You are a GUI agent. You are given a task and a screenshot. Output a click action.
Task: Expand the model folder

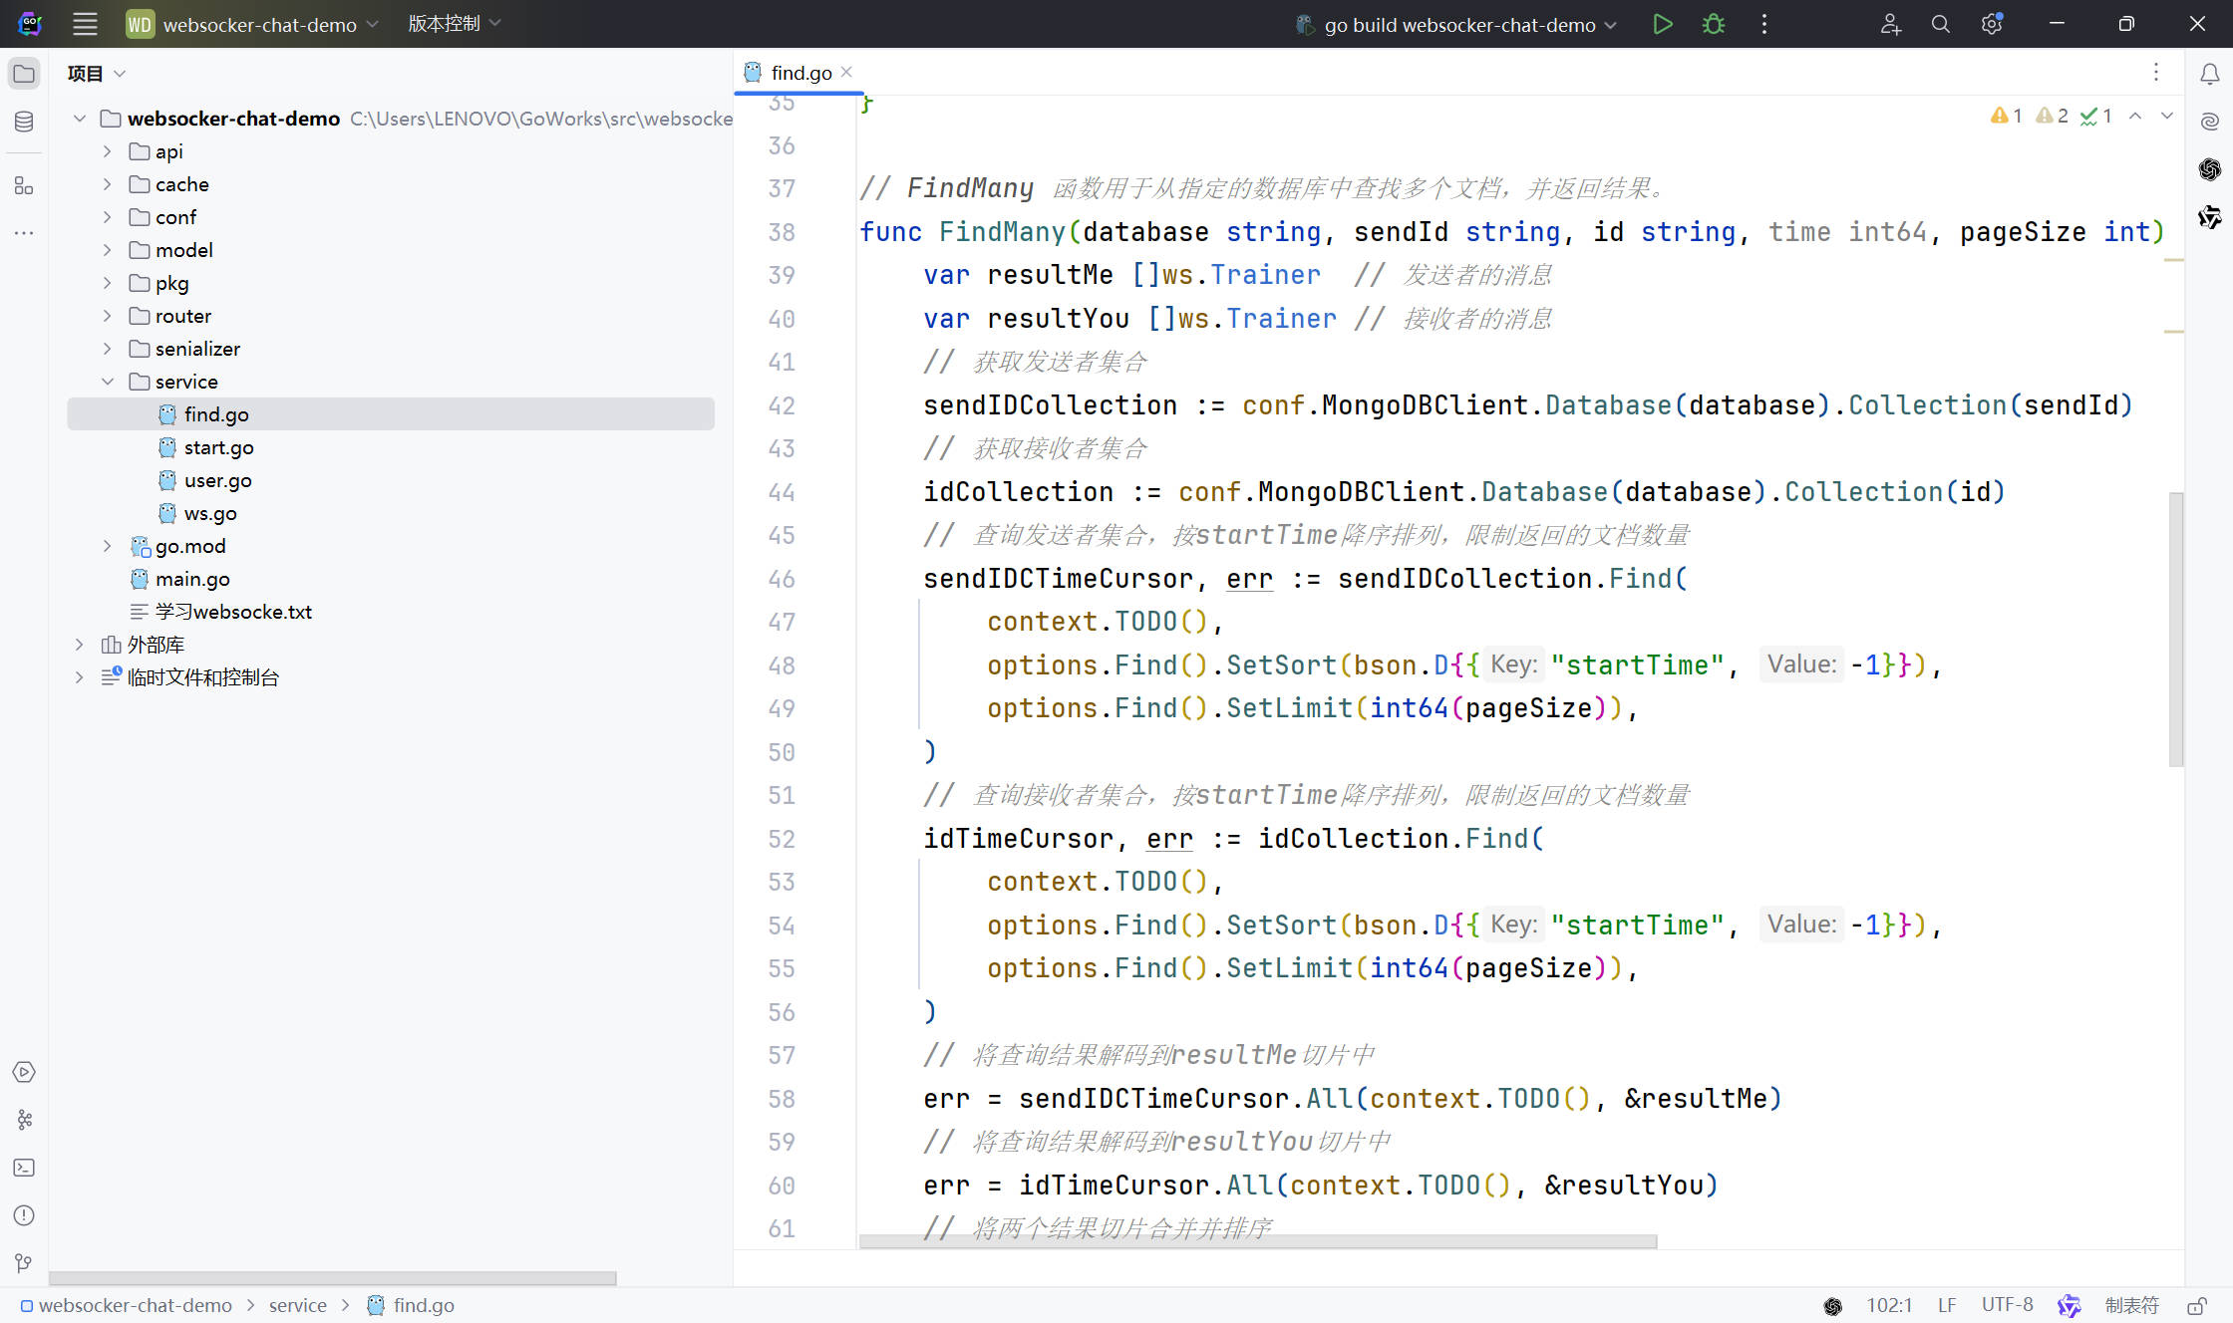(108, 250)
